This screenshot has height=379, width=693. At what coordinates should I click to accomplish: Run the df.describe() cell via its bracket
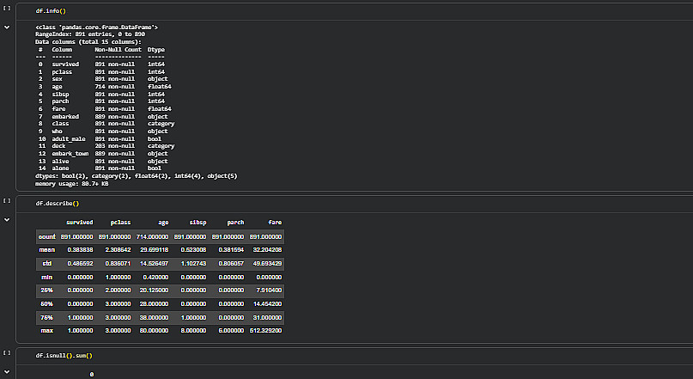pos(7,201)
